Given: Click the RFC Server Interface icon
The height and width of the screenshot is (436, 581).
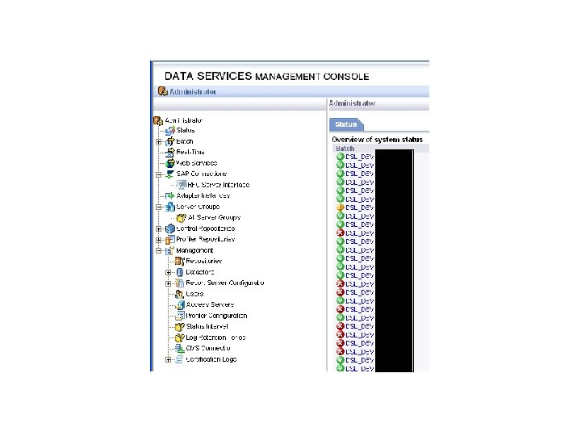Looking at the screenshot, I should click(x=182, y=185).
